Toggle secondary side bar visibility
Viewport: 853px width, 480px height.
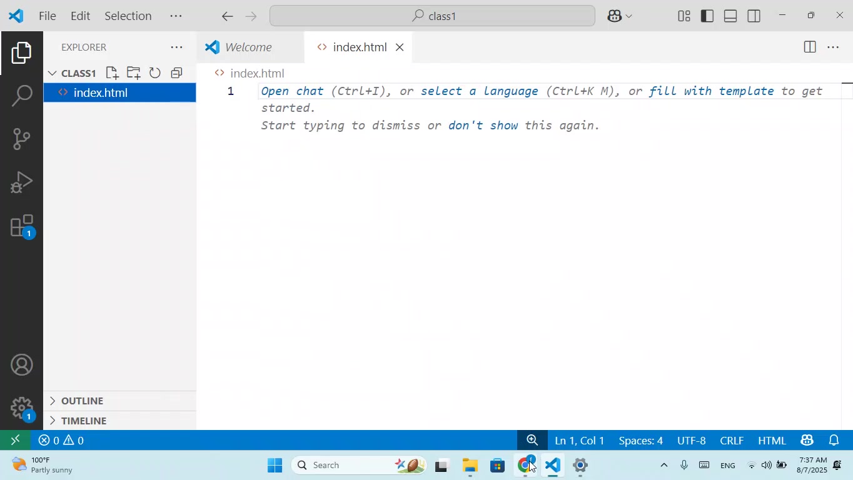tap(754, 16)
